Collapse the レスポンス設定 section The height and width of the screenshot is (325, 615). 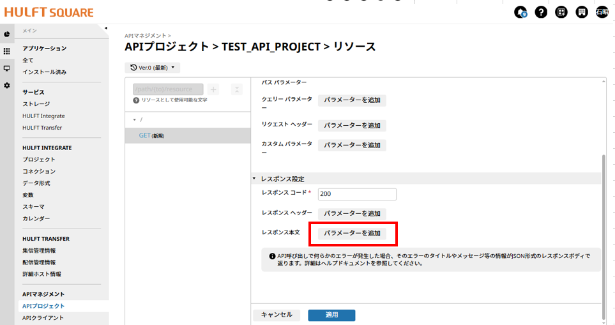254,179
